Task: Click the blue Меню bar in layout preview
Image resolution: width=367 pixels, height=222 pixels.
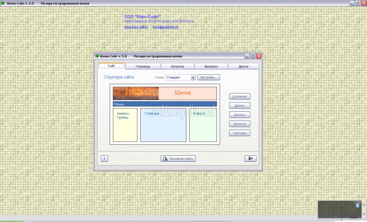Action: click(x=165, y=104)
